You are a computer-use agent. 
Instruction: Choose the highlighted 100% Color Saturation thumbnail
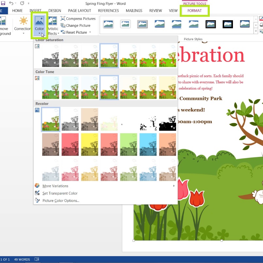click(x=109, y=56)
